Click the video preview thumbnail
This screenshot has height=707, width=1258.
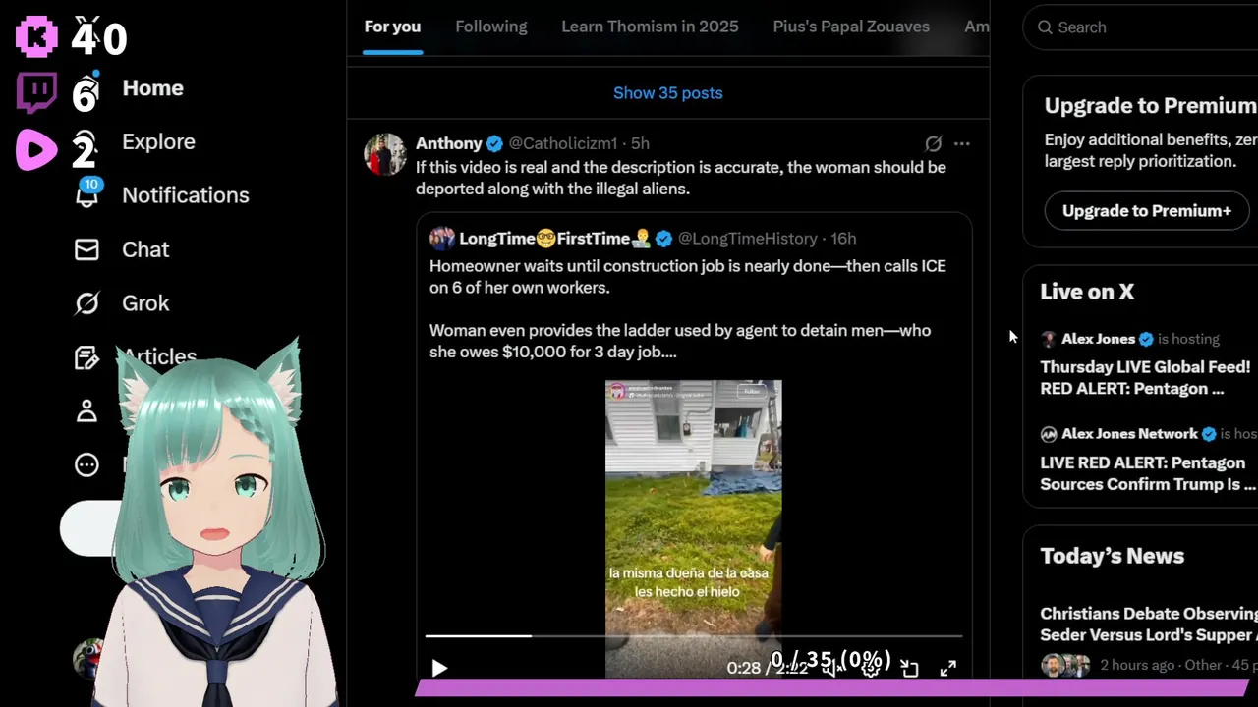point(694,528)
